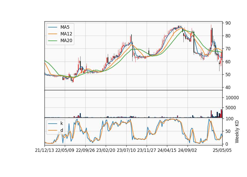Click the volume axis value 10000
The width and height of the screenshot is (247, 177).
pyautogui.click(x=232, y=98)
